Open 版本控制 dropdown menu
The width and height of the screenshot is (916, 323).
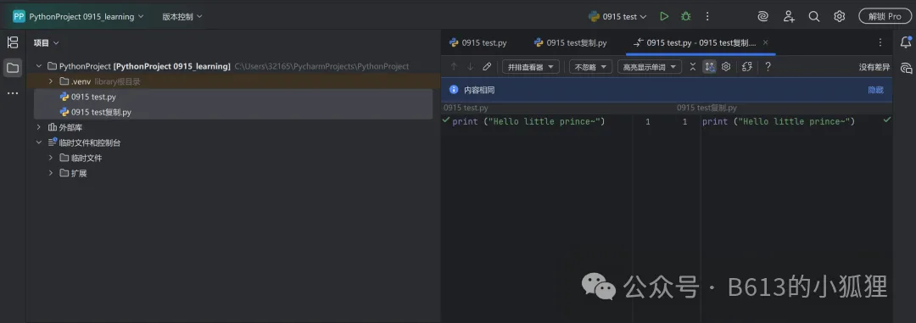(182, 16)
